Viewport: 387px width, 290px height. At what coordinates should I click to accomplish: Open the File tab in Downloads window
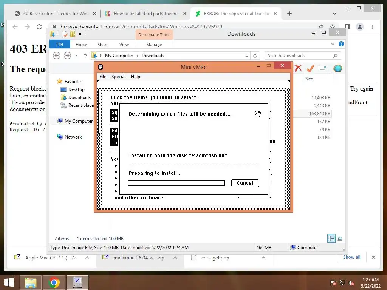tap(60, 44)
